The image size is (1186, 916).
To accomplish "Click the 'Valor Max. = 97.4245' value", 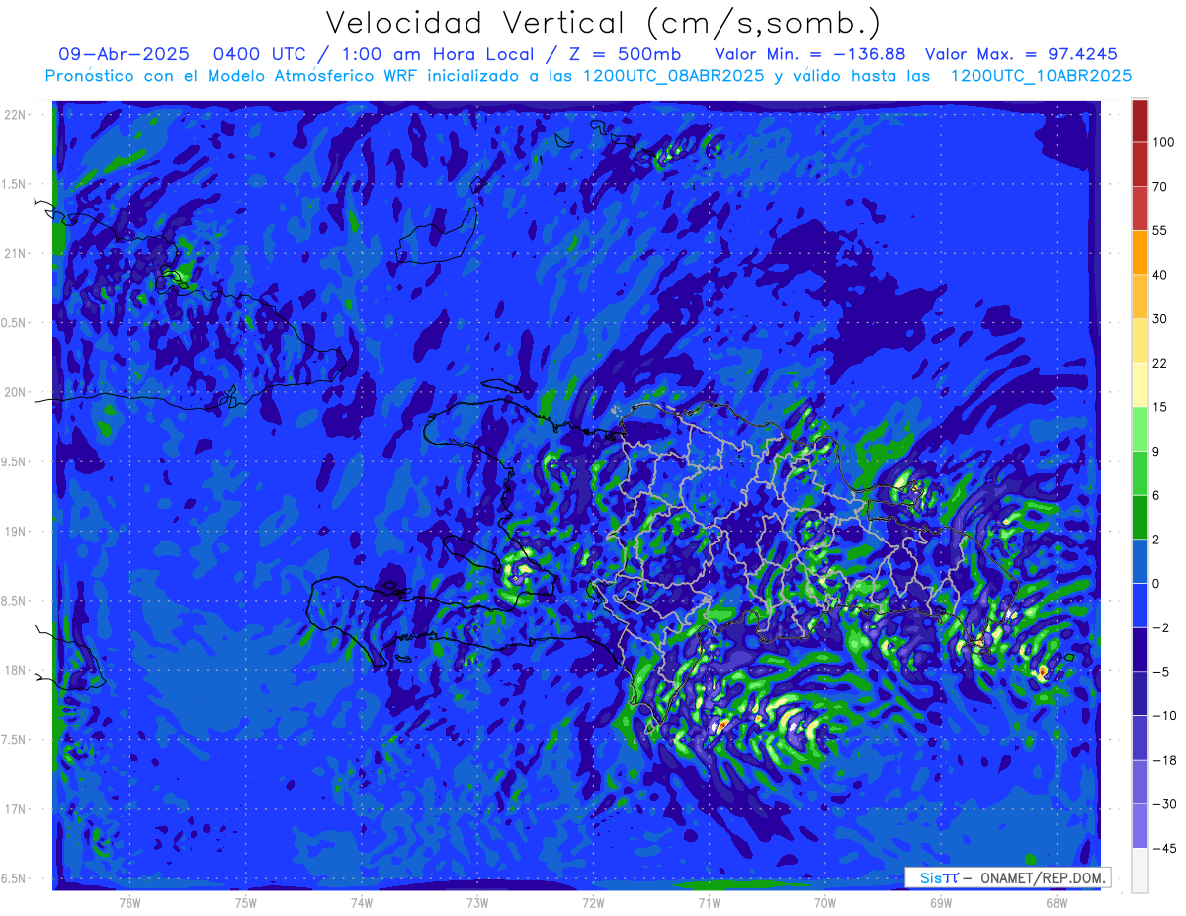I will 1022,54.
